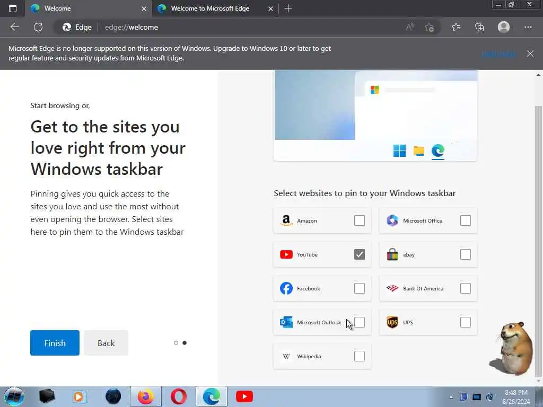Go back with the browser arrow
The width and height of the screenshot is (543, 407).
14,27
